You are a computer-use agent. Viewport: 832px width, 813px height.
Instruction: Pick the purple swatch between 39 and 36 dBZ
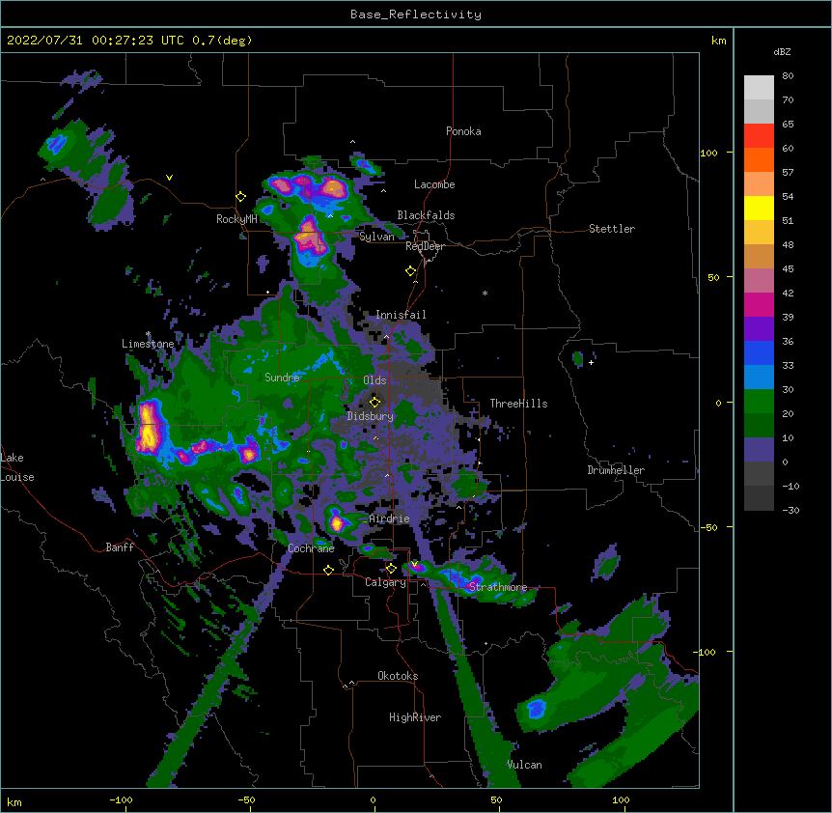tap(759, 329)
